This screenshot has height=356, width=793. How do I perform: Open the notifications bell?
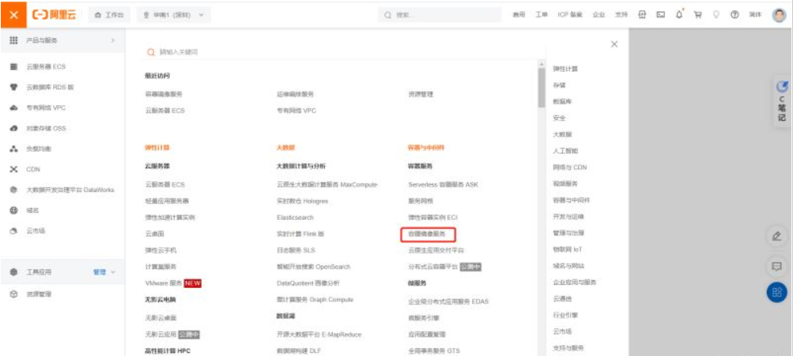pos(679,15)
